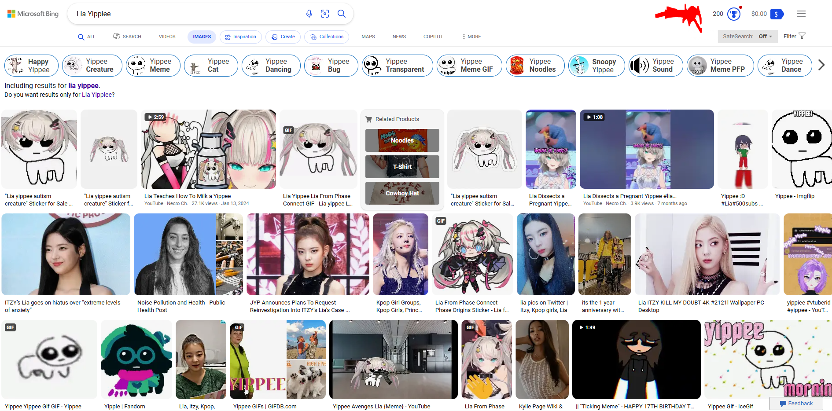The height and width of the screenshot is (411, 832).
Task: Click the Feedback button
Action: pos(796,404)
